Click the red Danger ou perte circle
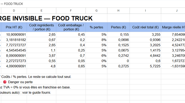 (5, 82)
